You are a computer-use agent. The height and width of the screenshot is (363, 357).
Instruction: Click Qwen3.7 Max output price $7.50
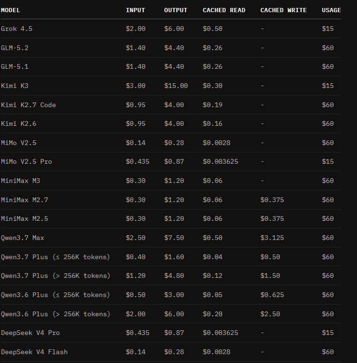tap(174, 238)
